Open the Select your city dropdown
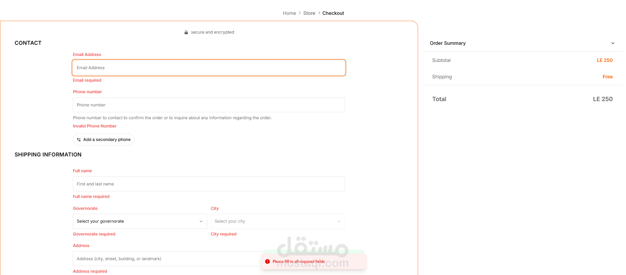626x275 pixels. 278,221
